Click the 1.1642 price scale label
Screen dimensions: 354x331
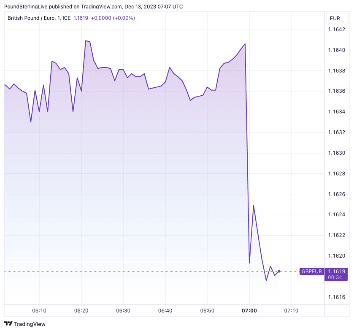click(336, 30)
